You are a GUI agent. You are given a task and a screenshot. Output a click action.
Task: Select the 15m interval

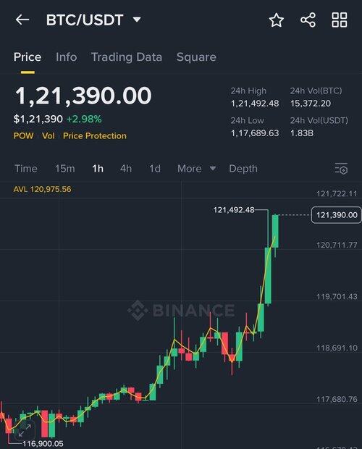click(65, 169)
